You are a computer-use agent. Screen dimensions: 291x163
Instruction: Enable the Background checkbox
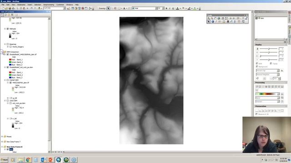(257, 67)
